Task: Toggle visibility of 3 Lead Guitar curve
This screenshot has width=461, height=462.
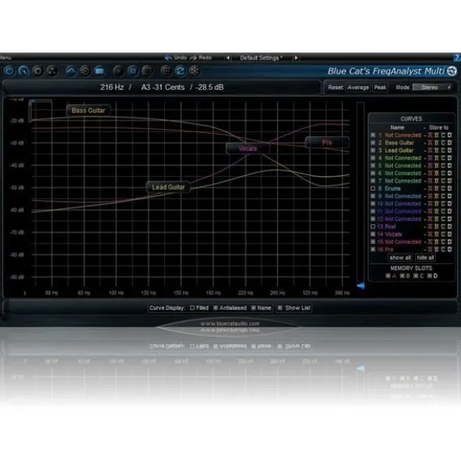Action: click(x=373, y=151)
